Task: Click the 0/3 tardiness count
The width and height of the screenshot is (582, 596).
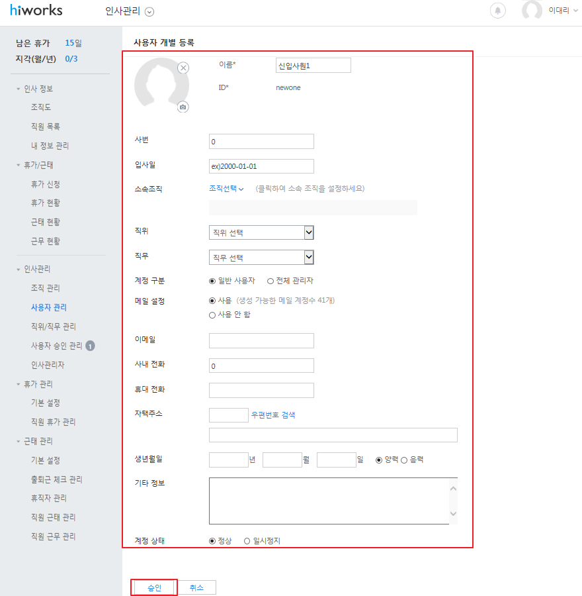Action: click(x=71, y=59)
